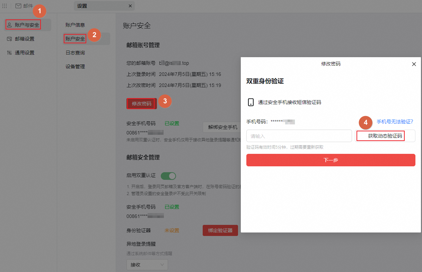422x272 pixels.
Task: Click the 解绑安全手机 button
Action: [x=222, y=127]
